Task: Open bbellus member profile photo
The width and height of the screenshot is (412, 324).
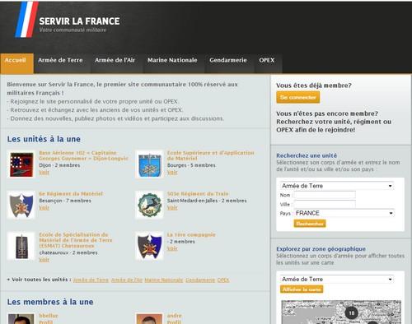Action: pos(21,319)
